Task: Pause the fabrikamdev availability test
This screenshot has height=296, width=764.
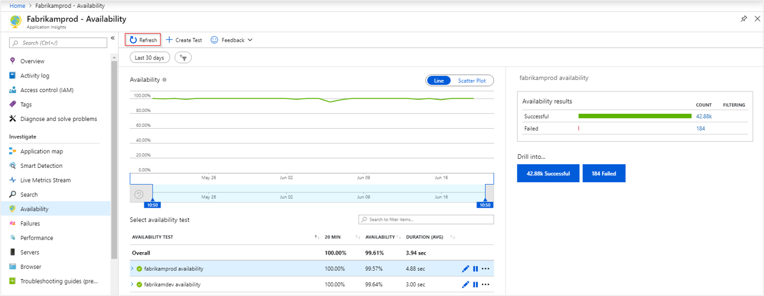Action: [475, 285]
